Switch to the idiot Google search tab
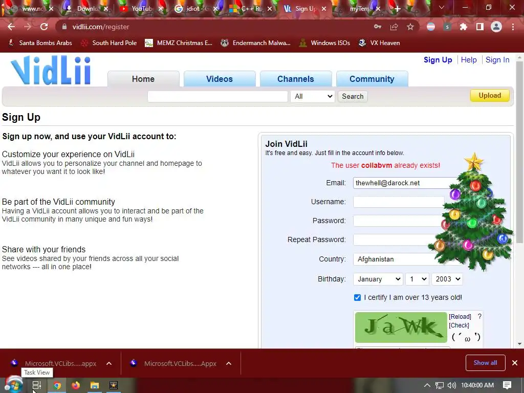The height and width of the screenshot is (393, 524). (195, 9)
